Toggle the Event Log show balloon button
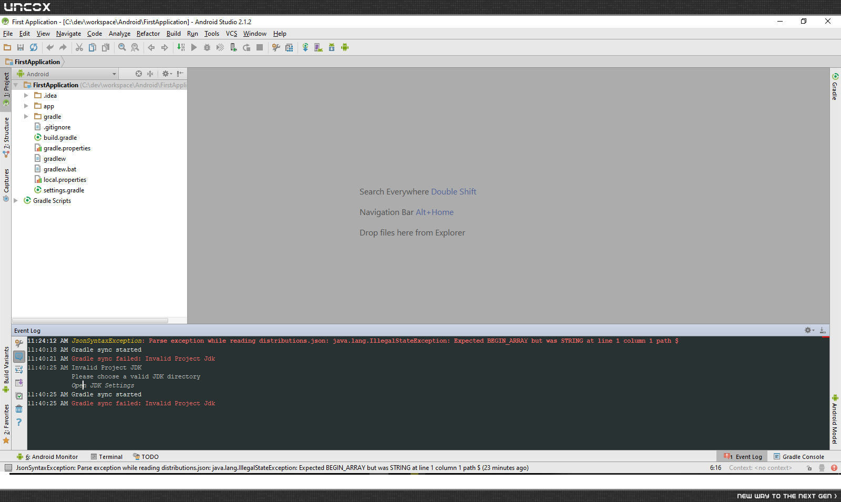This screenshot has width=841, height=502. coord(19,356)
